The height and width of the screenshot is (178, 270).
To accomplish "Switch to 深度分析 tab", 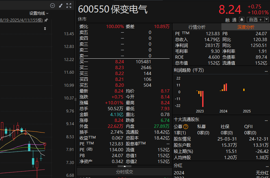I will (246, 27).
